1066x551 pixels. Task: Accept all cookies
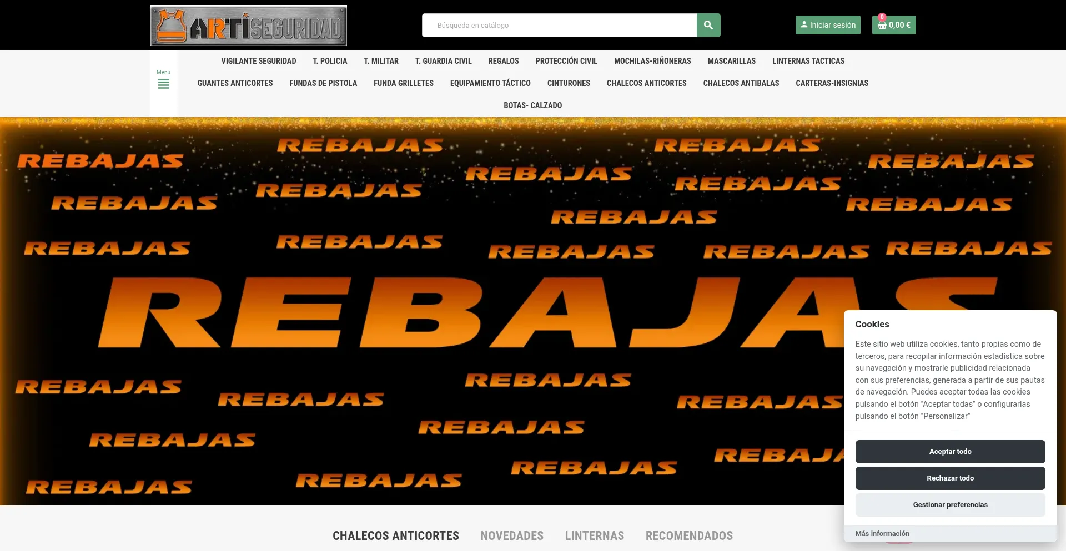951,451
